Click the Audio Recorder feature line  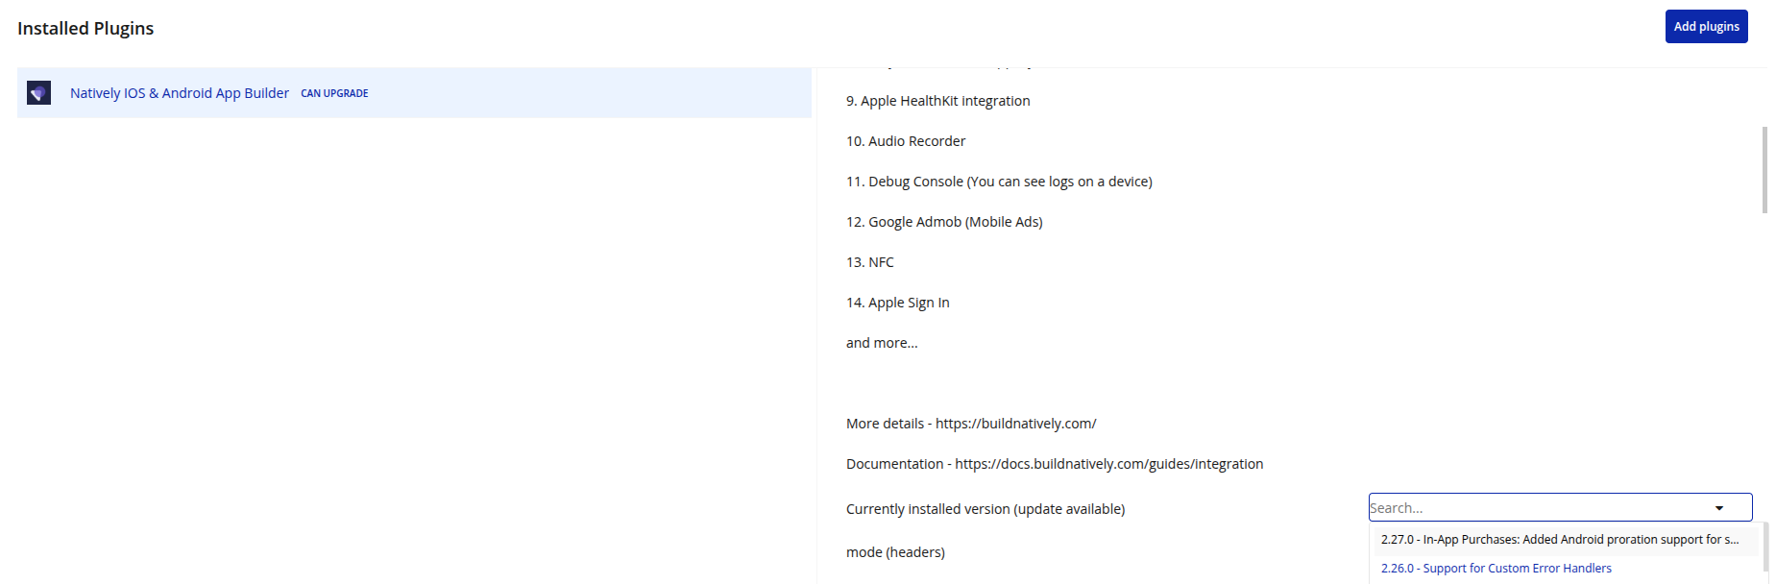[906, 141]
